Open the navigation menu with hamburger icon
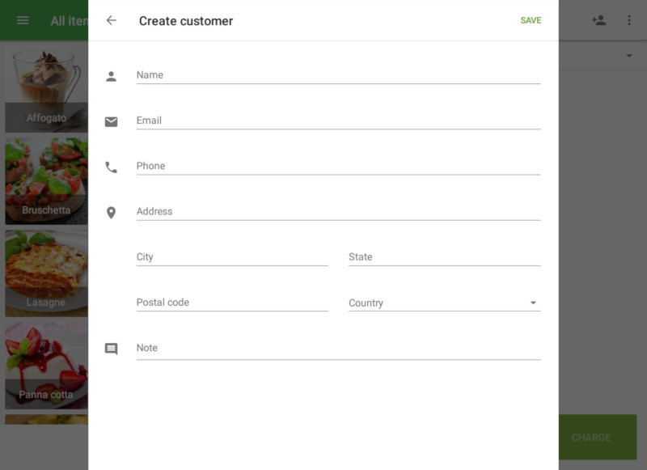This screenshot has height=470, width=647. pos(23,20)
